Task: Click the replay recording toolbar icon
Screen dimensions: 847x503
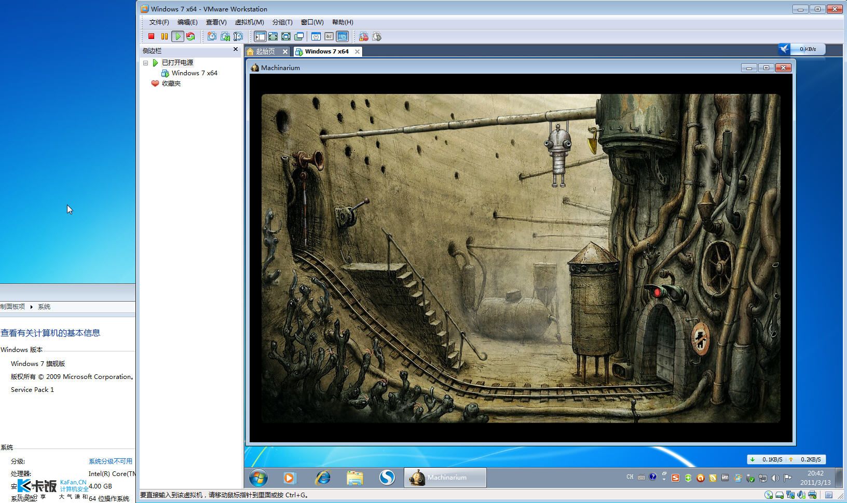Action: click(x=377, y=36)
